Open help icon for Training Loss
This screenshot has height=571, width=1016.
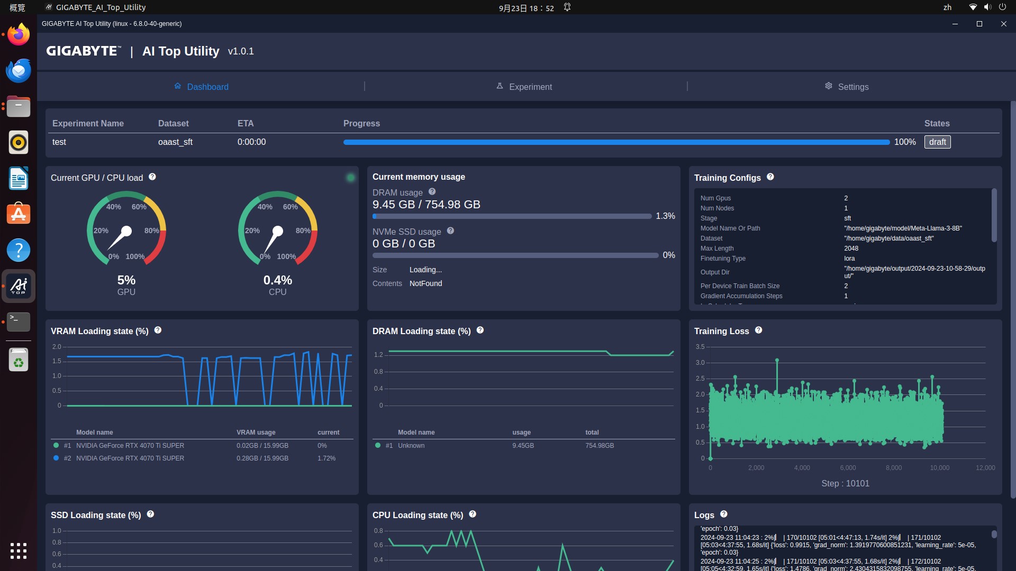[x=758, y=330]
